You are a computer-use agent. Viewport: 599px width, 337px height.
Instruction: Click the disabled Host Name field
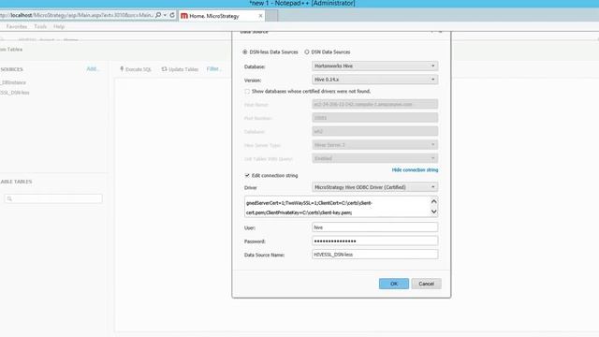tap(374, 104)
